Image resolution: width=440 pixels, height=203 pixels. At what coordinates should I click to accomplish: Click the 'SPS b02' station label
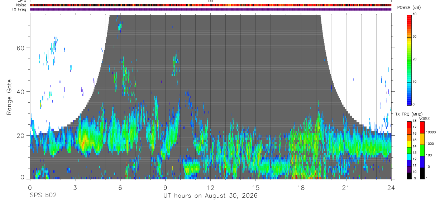43,195
